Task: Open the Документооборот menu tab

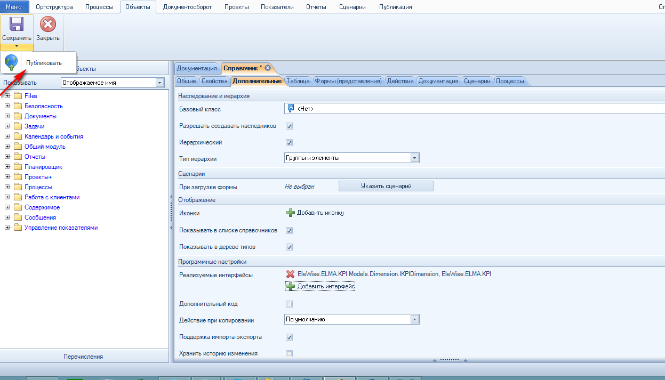Action: click(x=187, y=7)
